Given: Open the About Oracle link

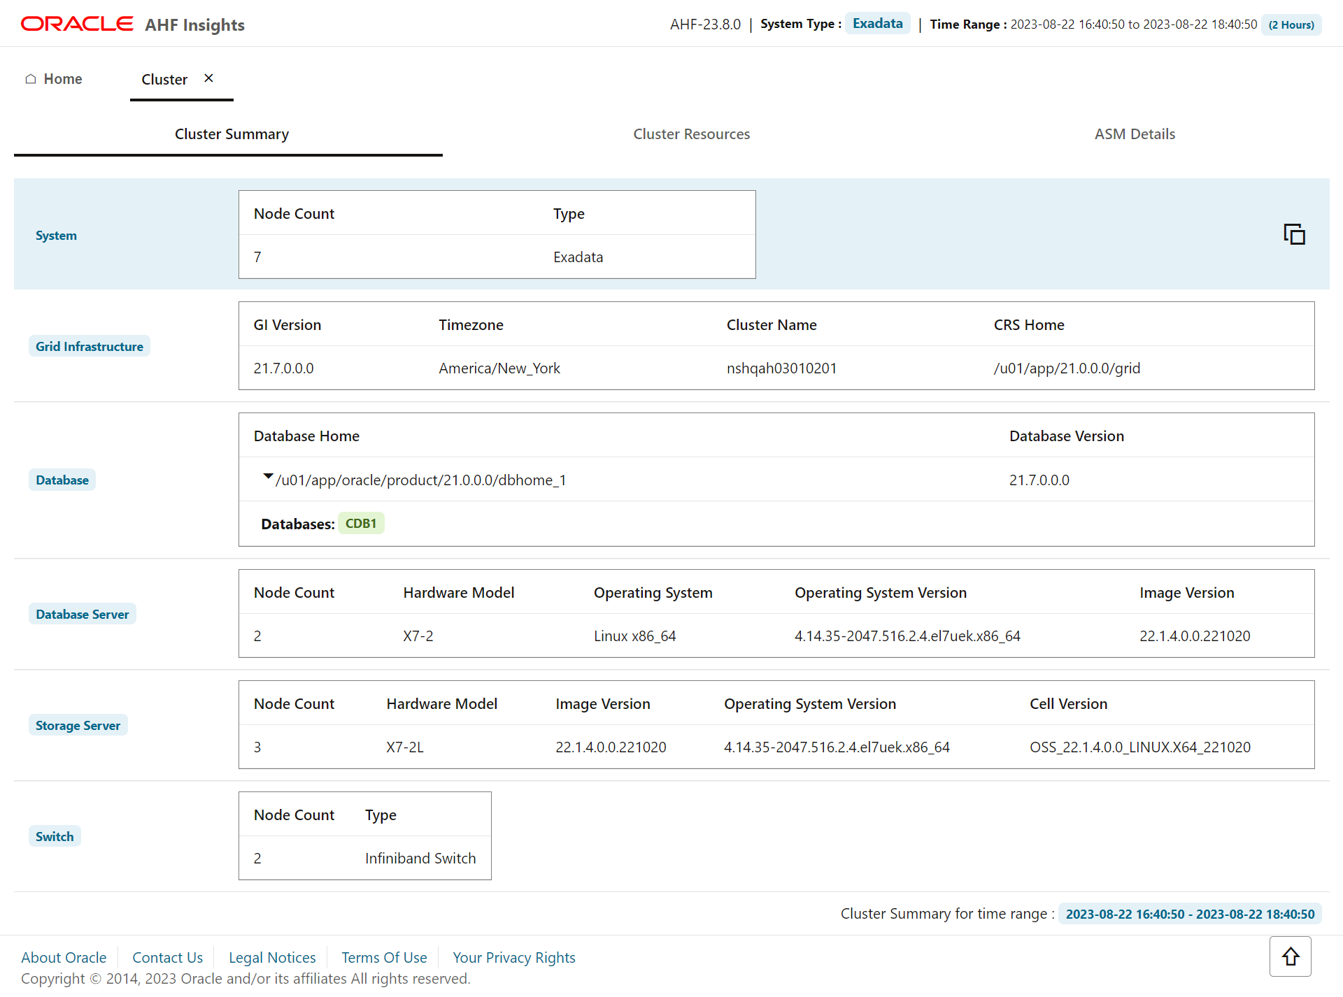Looking at the screenshot, I should pos(64,958).
